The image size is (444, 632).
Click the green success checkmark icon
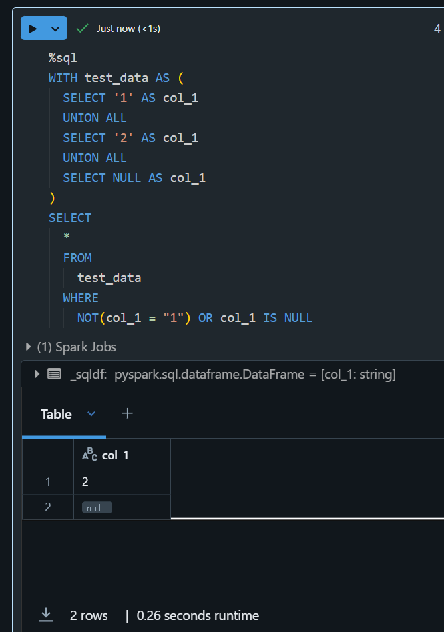click(81, 28)
